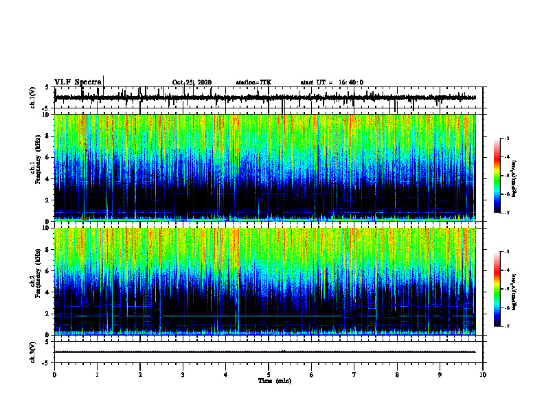Click time axis tick label "3"
Viewport: 544px width, 420px height.
pyautogui.click(x=183, y=375)
